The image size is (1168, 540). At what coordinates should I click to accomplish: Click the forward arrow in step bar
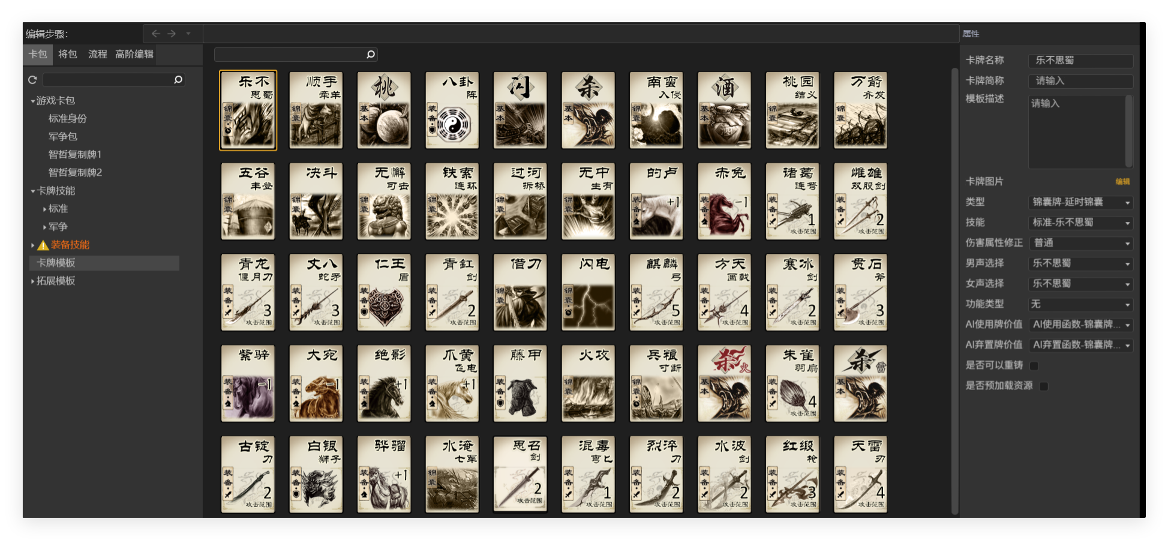tap(172, 34)
